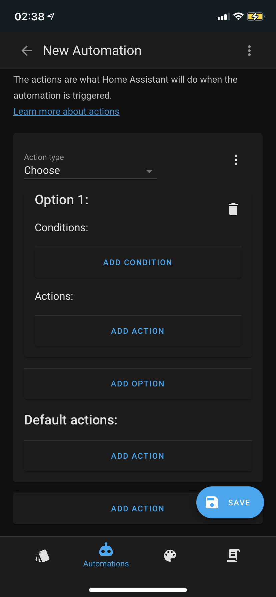
Task: Select the color palette icon in bottom navigation
Action: coord(170,555)
